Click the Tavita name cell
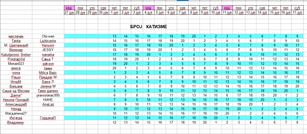Viewport: 307px width, 134px height. click(16, 41)
